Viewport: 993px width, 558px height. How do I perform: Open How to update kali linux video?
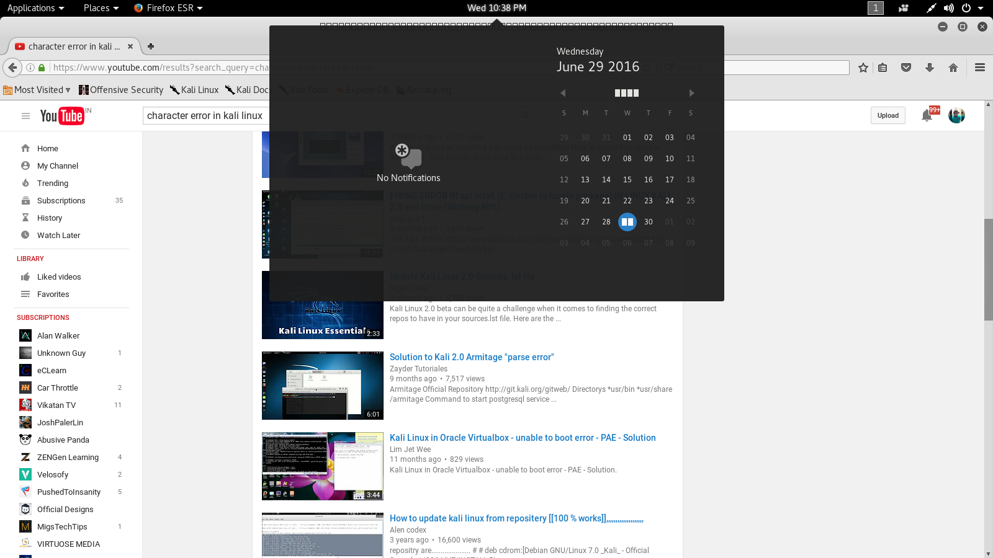[x=516, y=518]
